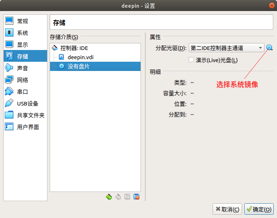Select the 没有盘片 empty drive row
The width and height of the screenshot is (277, 218).
click(x=95, y=66)
